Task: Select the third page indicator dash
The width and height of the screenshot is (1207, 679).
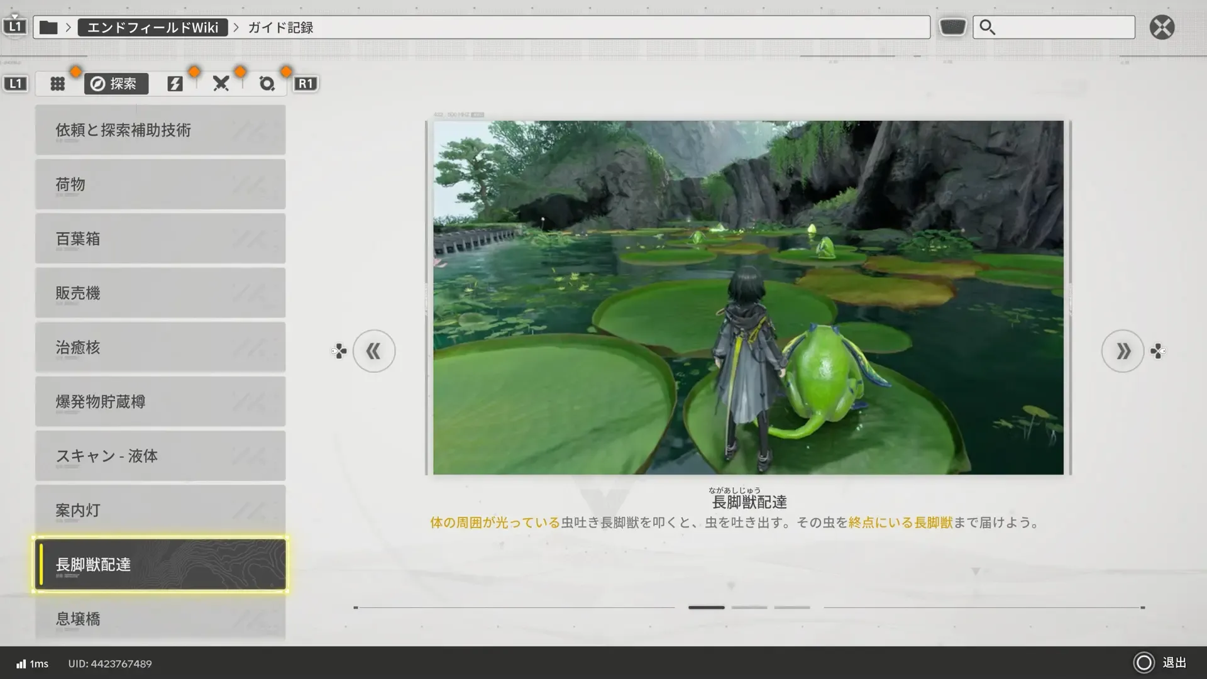Action: 792,607
